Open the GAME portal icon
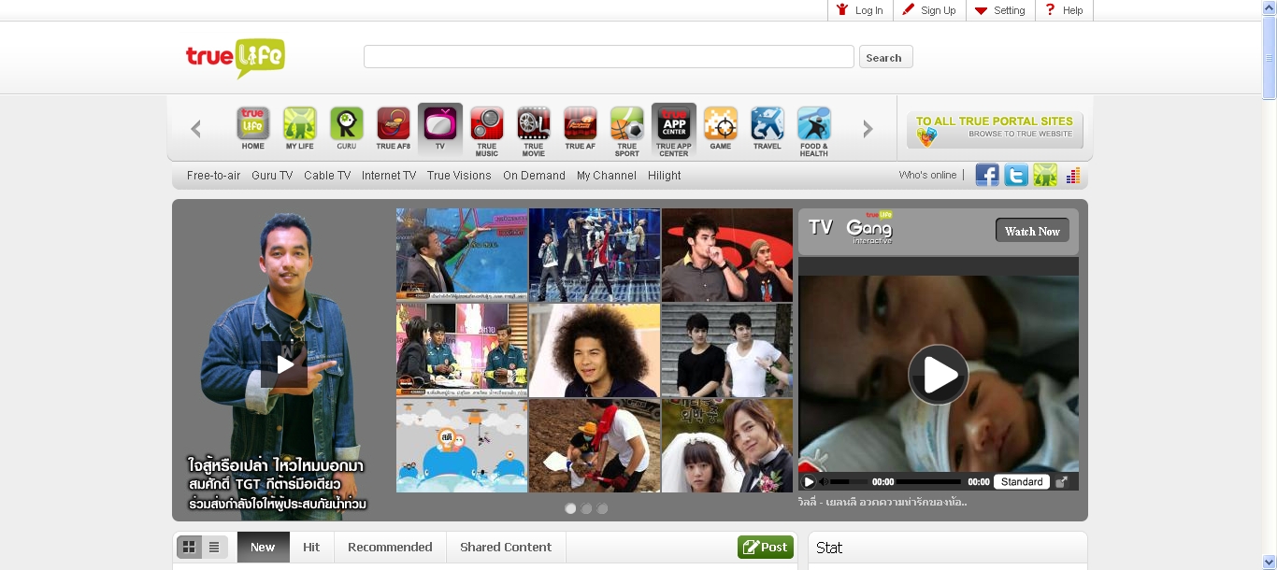Image resolution: width=1277 pixels, height=570 pixels. coord(720,128)
